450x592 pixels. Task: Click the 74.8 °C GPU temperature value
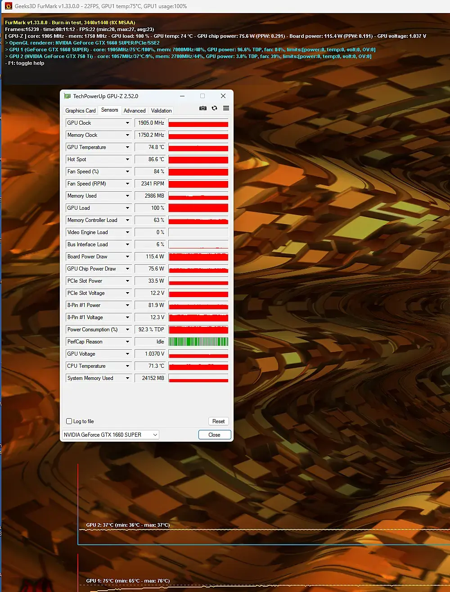click(x=151, y=147)
